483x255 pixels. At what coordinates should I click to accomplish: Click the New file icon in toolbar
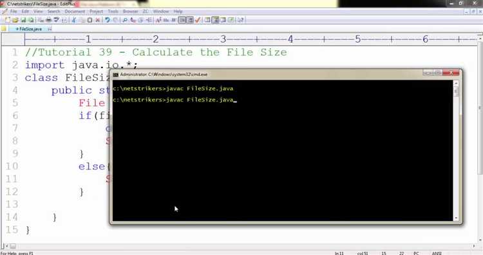point(7,20)
